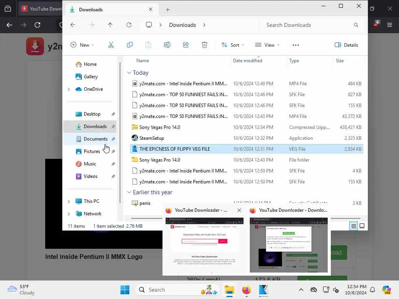Image resolution: width=399 pixels, height=299 pixels.
Task: Sort by the Date modified column header
Action: pyautogui.click(x=247, y=61)
